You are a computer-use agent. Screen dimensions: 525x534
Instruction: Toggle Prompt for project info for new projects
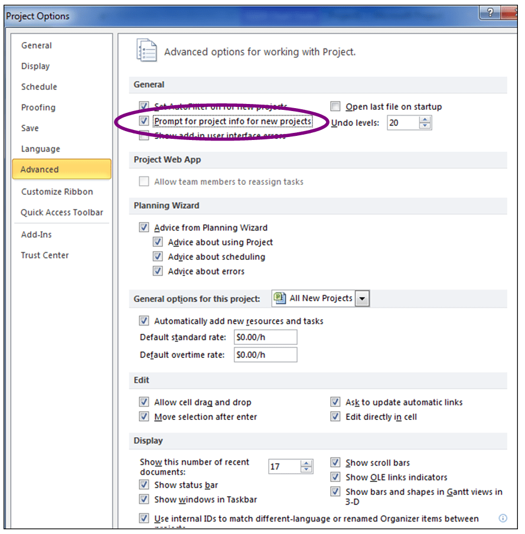(144, 121)
